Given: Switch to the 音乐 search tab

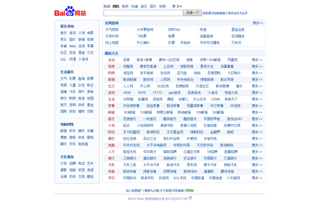Looking at the screenshot, I should (x=144, y=7).
